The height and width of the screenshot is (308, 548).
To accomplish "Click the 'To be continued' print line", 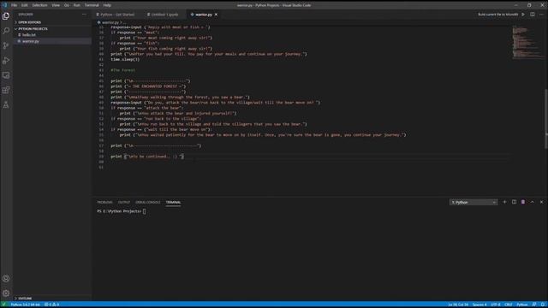I will [147, 157].
